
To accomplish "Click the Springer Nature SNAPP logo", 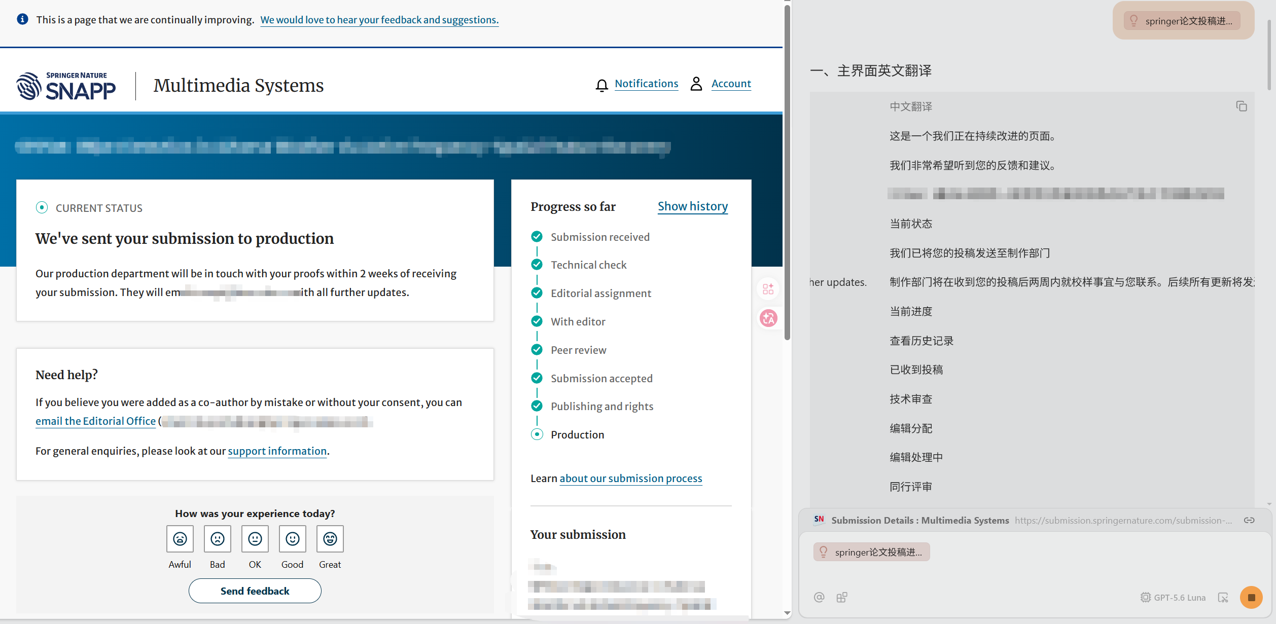I will [x=66, y=86].
